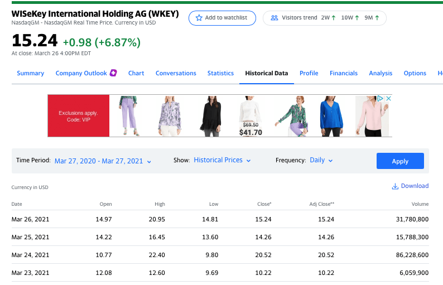Click the close value 20.52 under Close*
The height and width of the screenshot is (285, 443).
(263, 255)
